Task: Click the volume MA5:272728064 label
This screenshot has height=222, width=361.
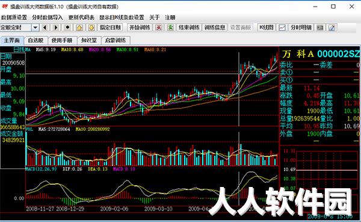Action: point(54,129)
